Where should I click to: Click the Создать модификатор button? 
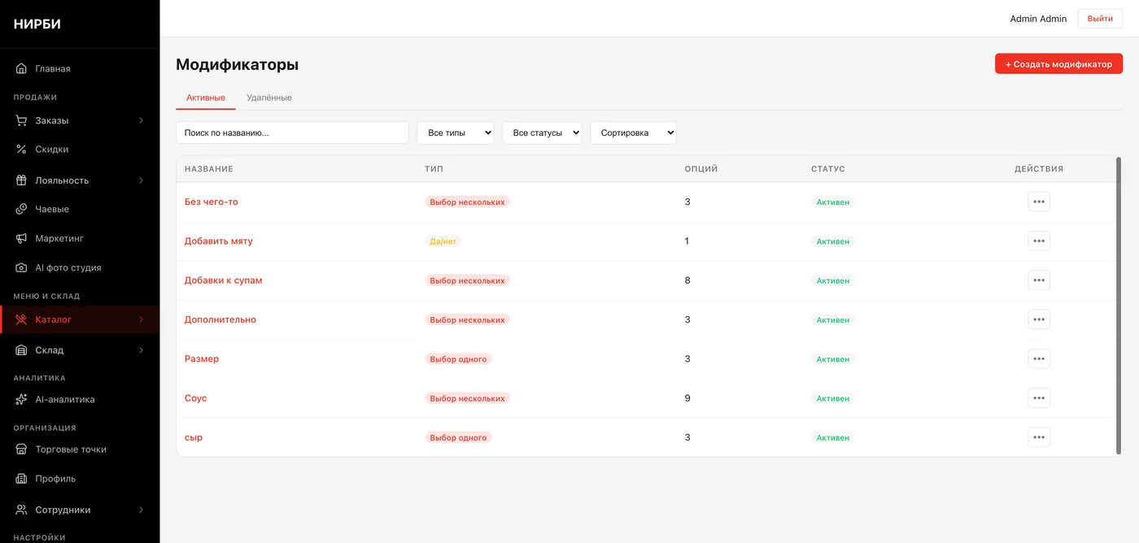1058,63
